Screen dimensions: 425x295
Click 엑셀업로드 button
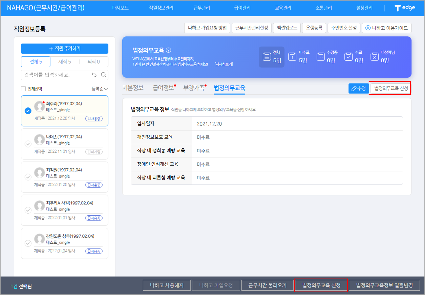click(x=287, y=28)
